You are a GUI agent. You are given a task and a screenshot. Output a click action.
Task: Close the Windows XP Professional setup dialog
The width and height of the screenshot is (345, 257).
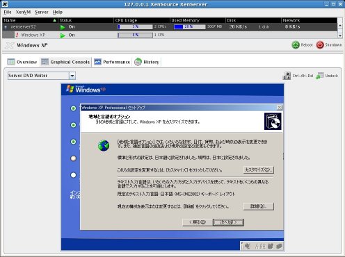click(x=280, y=108)
